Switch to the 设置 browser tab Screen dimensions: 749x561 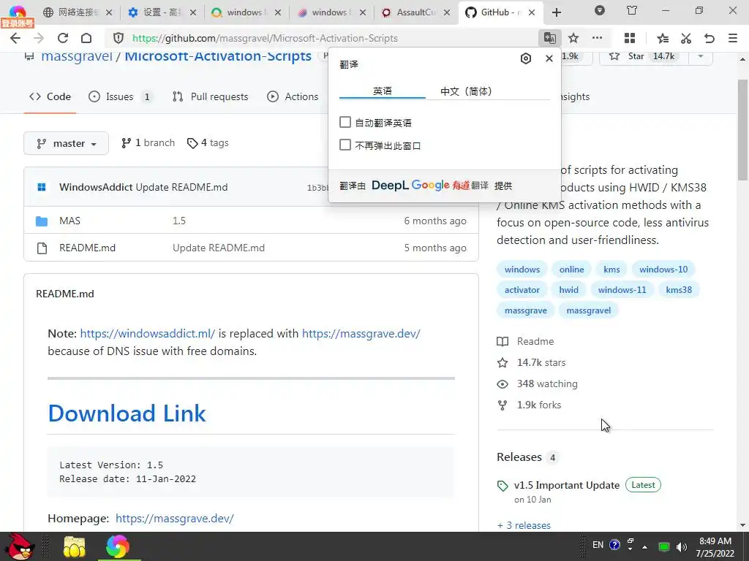coord(162,12)
